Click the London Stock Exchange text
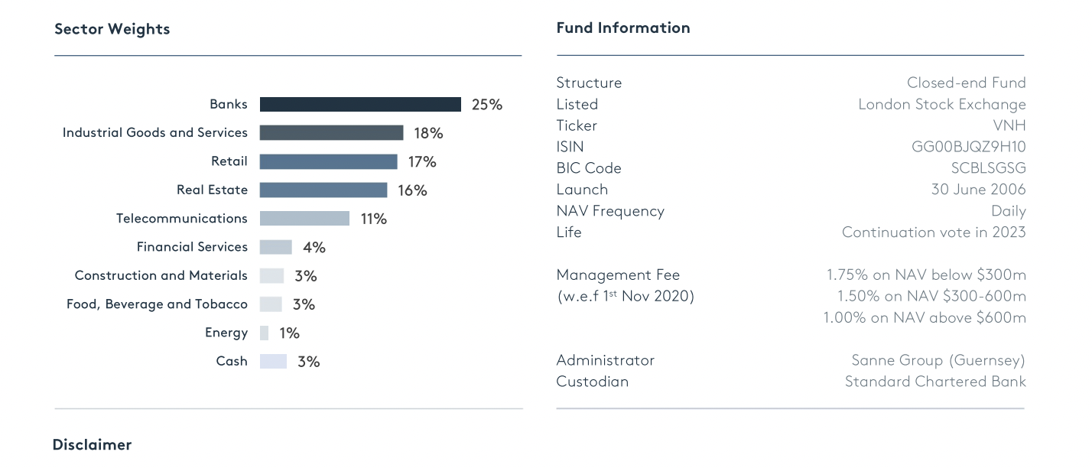The height and width of the screenshot is (468, 1092). point(941,104)
